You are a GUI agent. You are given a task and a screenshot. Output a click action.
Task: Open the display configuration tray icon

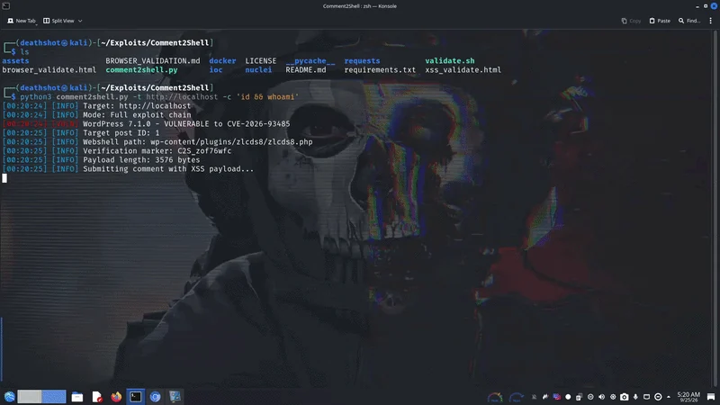(646, 397)
